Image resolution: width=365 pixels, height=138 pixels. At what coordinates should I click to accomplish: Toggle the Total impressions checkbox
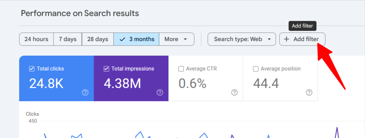point(107,69)
